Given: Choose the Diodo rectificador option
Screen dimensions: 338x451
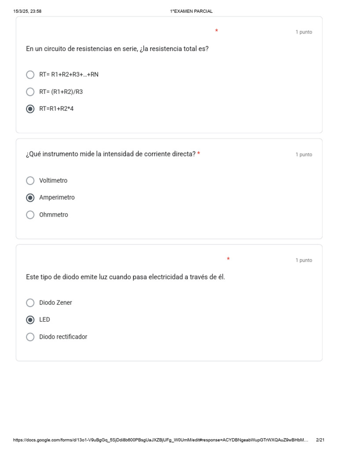Looking at the screenshot, I should [x=30, y=337].
